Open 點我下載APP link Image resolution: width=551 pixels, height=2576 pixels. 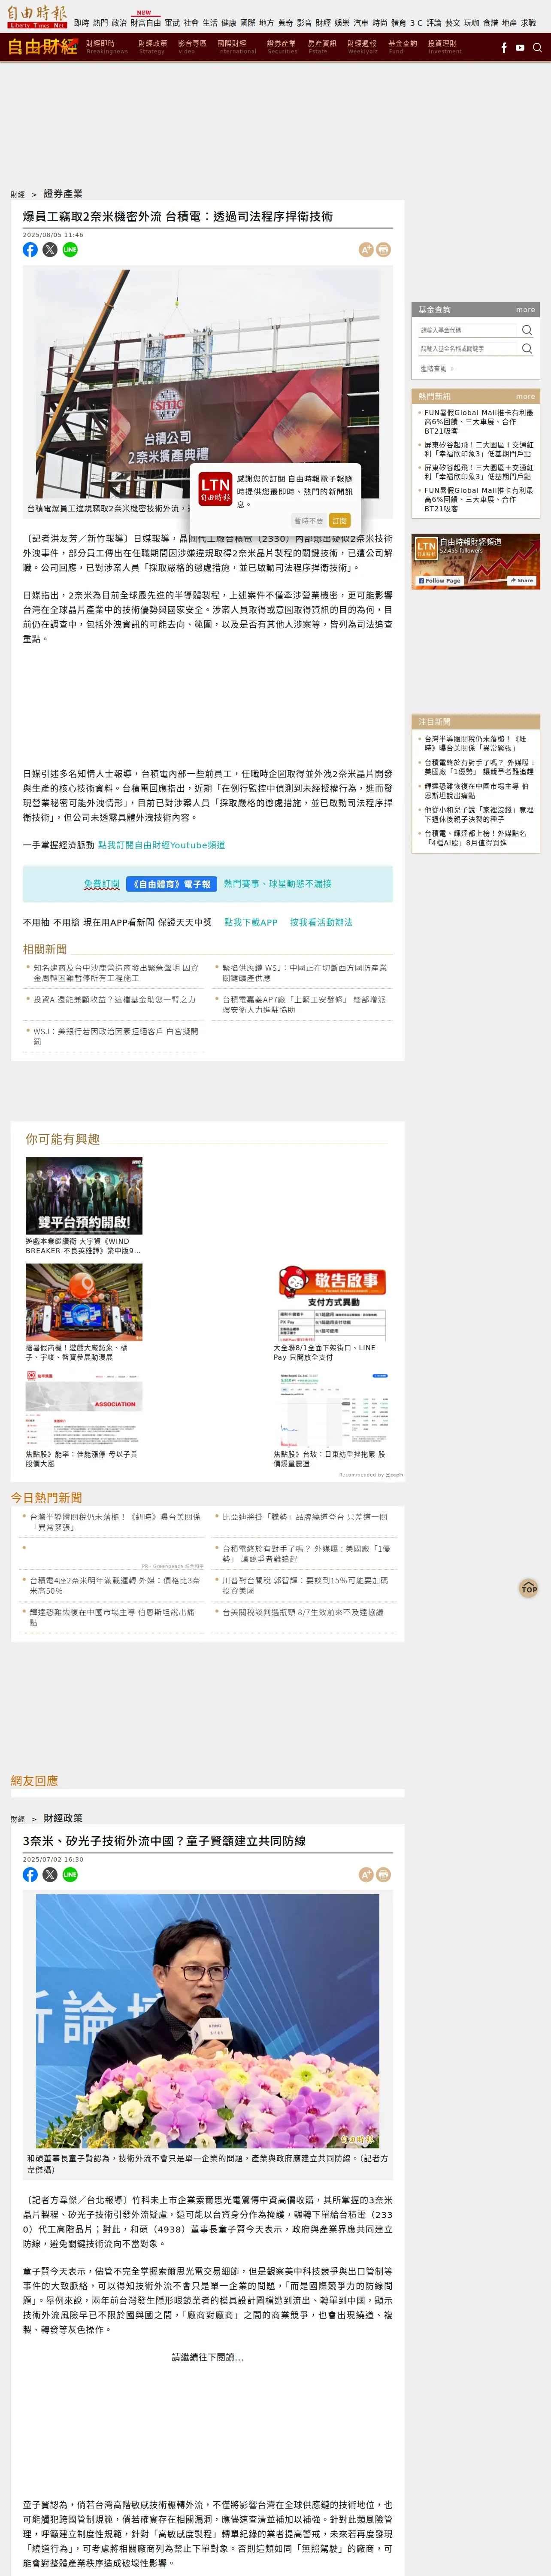click(x=251, y=923)
